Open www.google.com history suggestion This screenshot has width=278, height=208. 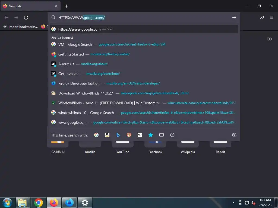tap(144, 122)
